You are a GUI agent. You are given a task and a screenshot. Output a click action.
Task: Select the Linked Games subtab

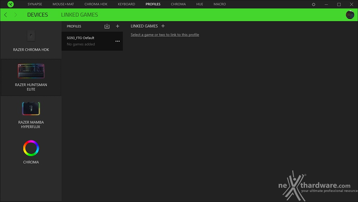click(79, 15)
